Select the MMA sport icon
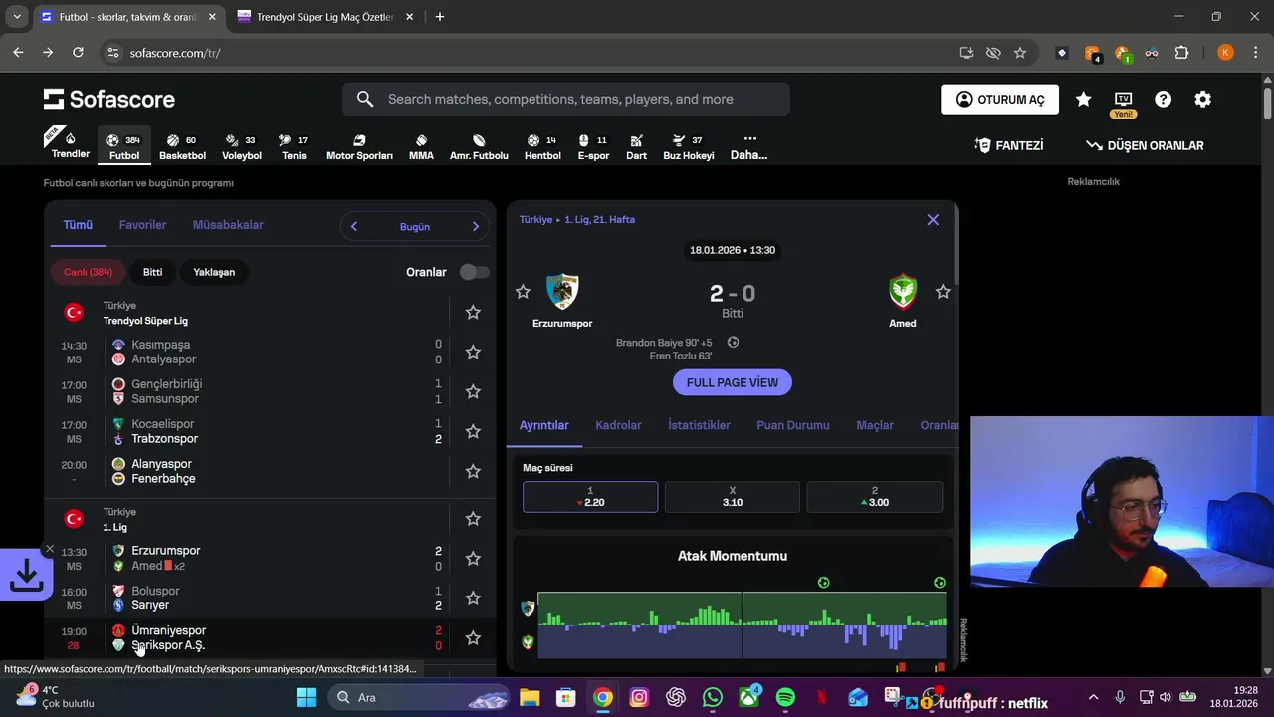 (x=421, y=146)
